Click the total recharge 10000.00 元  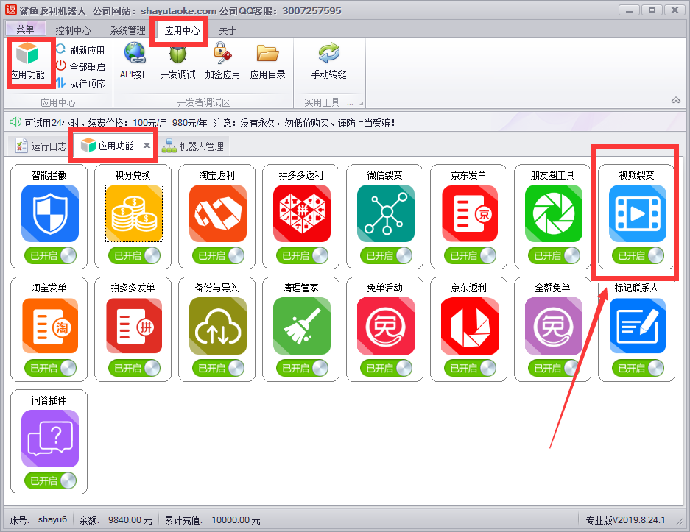pos(236,520)
